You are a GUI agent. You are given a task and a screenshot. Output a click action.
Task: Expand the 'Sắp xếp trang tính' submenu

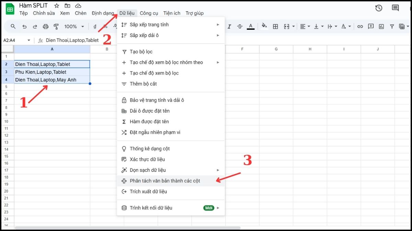click(x=148, y=24)
